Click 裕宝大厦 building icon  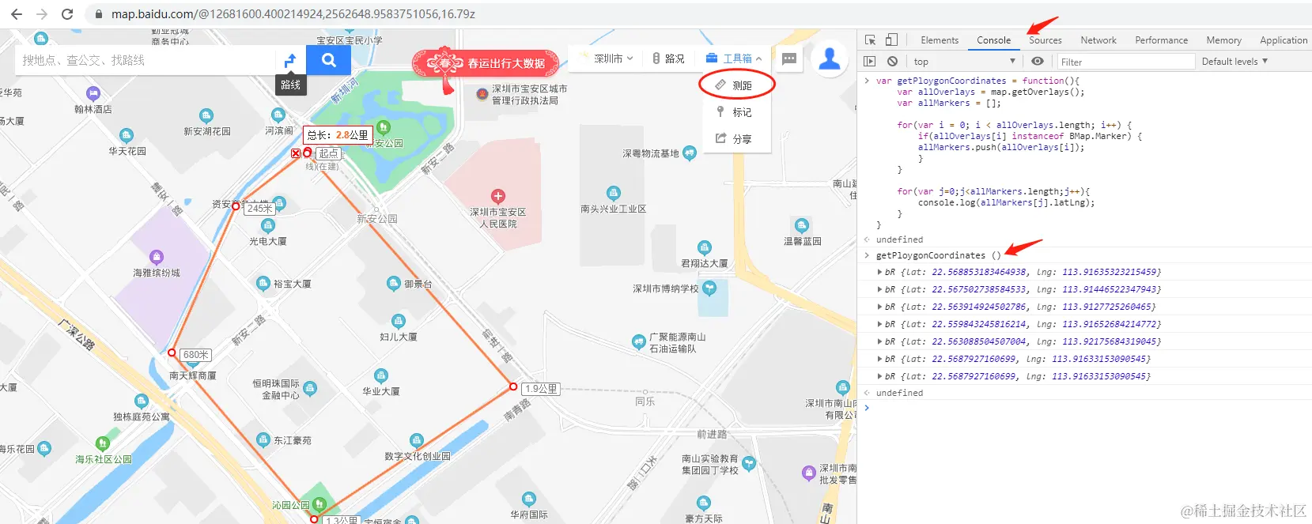click(x=263, y=283)
